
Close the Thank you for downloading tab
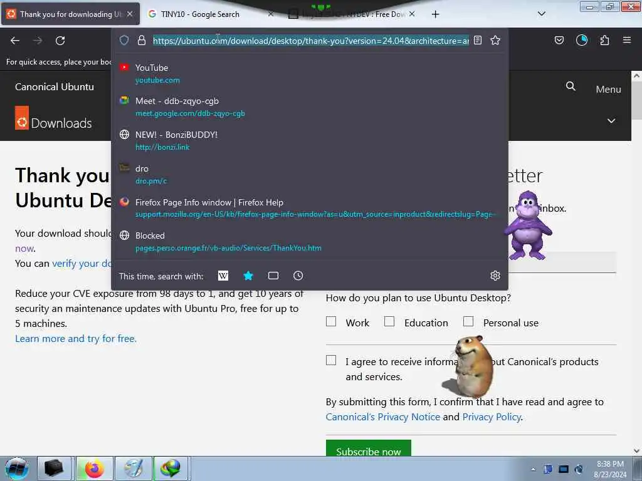130,14
